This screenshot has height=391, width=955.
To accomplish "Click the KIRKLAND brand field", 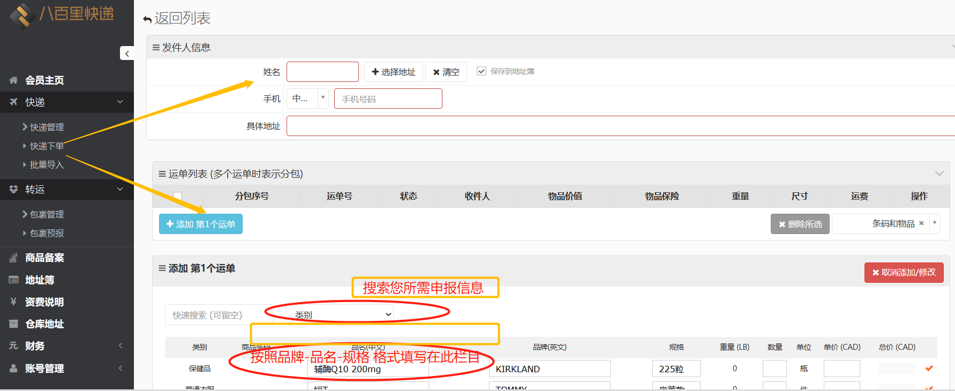I will click(x=550, y=369).
